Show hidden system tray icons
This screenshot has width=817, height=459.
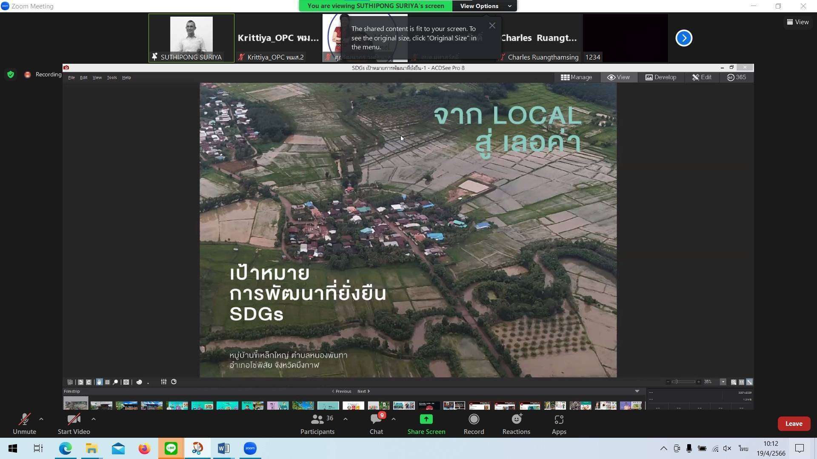point(663,448)
